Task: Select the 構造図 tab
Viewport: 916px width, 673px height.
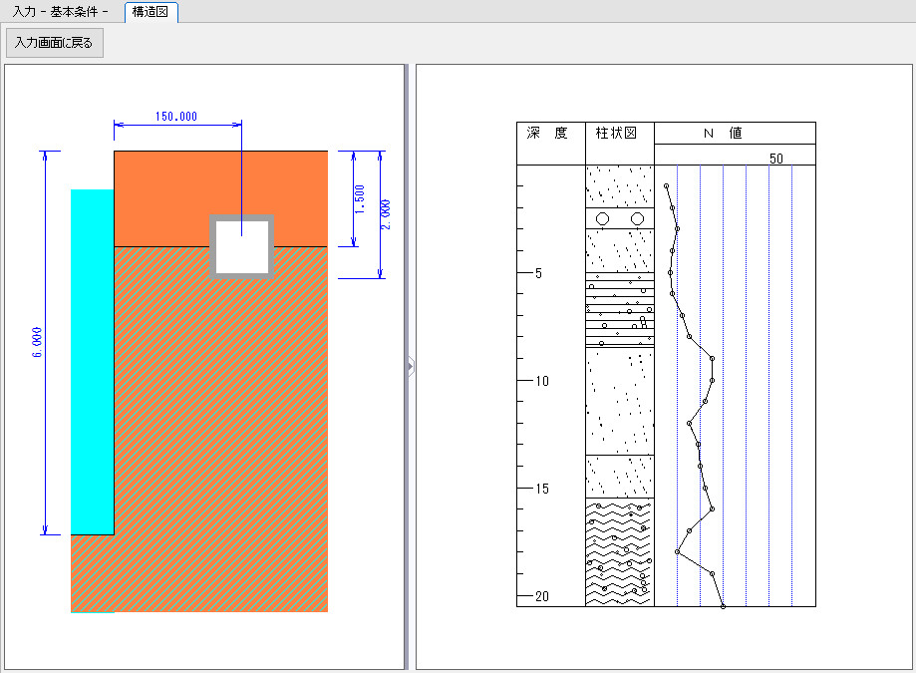Action: pyautogui.click(x=151, y=12)
